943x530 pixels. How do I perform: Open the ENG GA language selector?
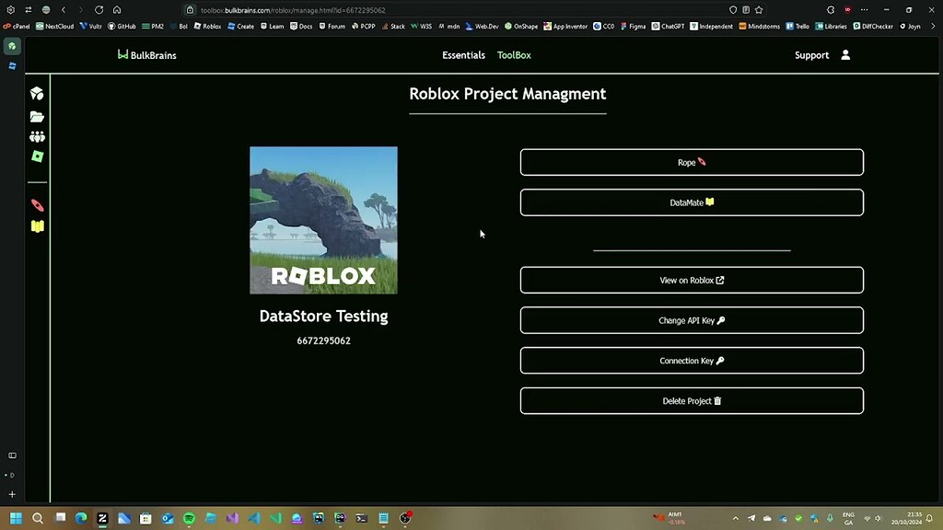848,517
